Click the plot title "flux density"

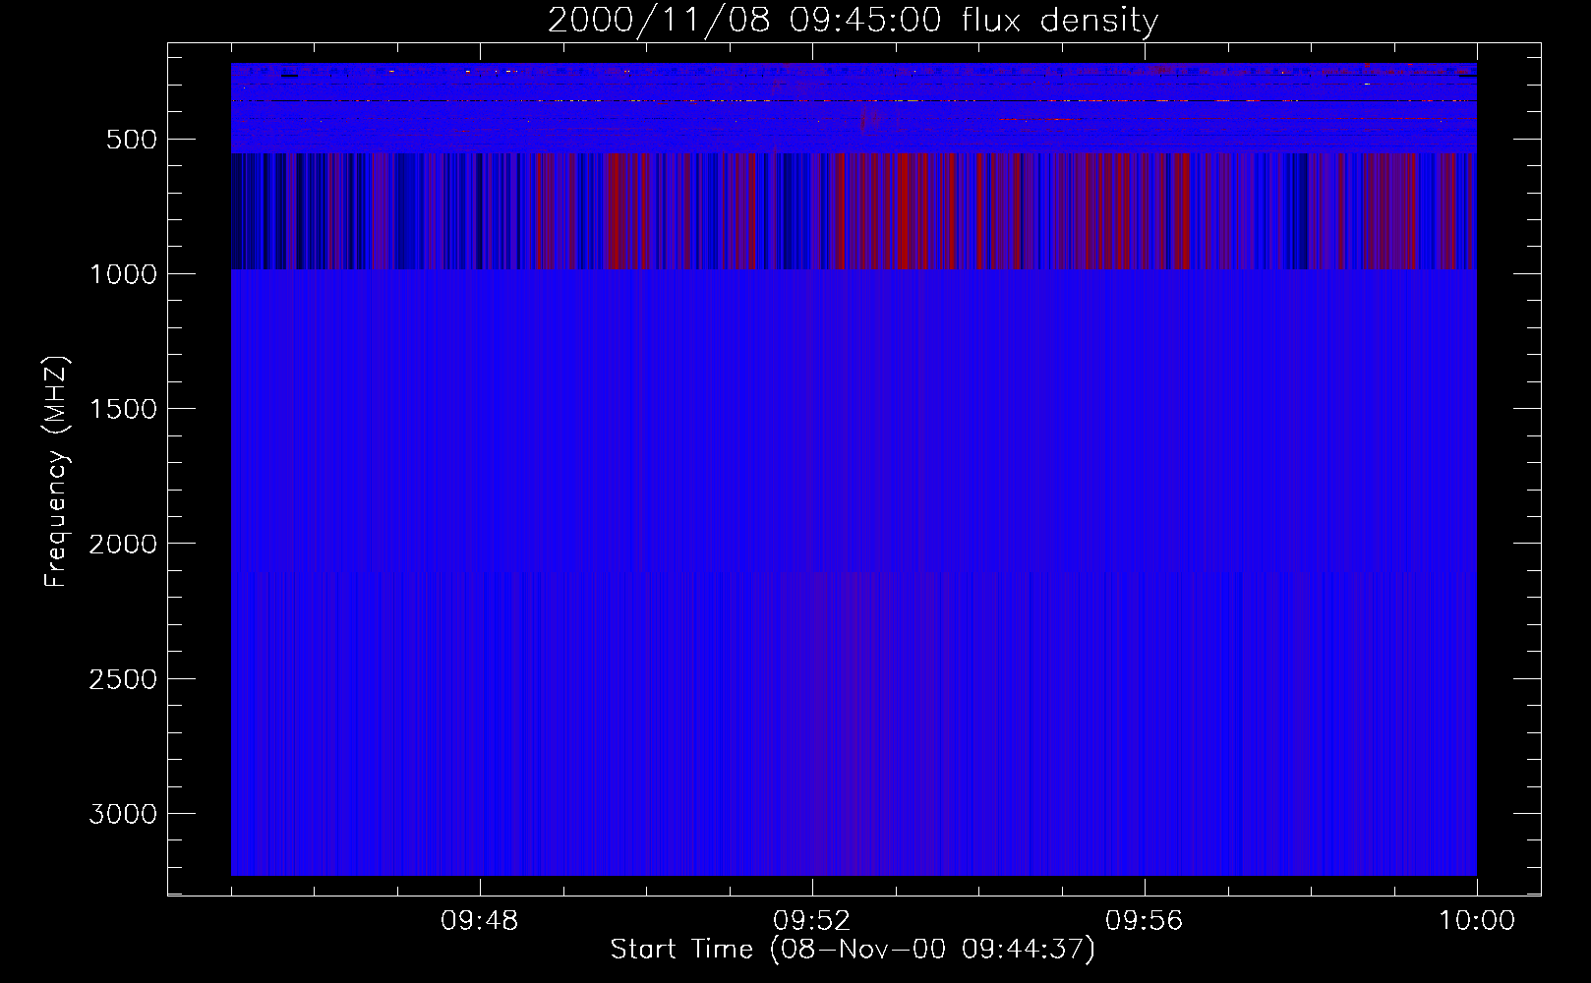[1060, 21]
